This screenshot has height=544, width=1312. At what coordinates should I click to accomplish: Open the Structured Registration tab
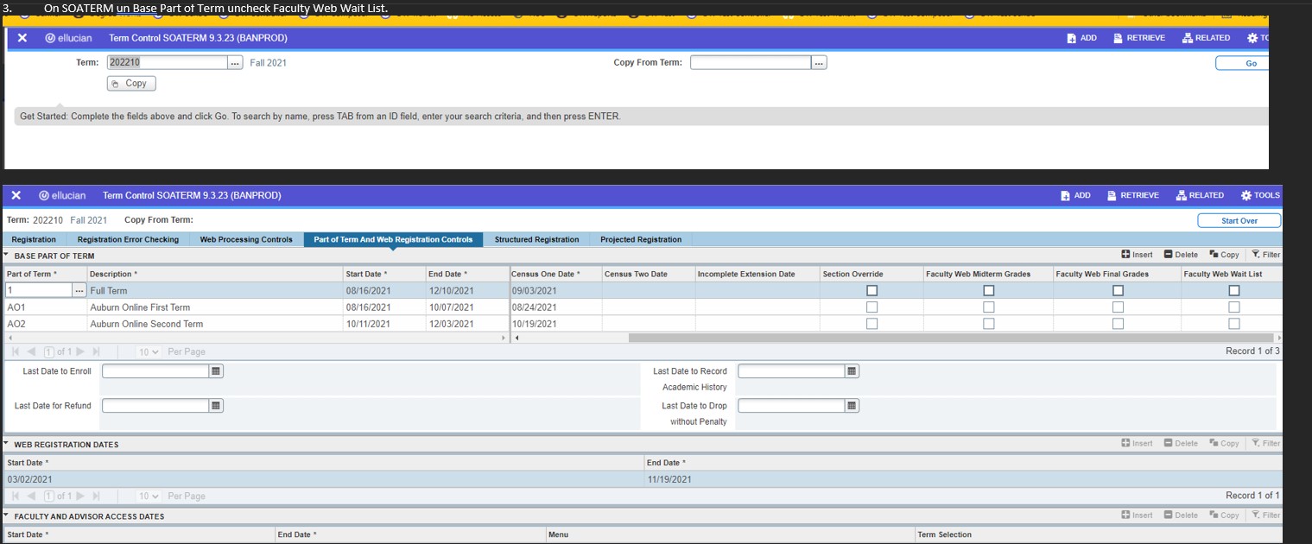tap(536, 239)
